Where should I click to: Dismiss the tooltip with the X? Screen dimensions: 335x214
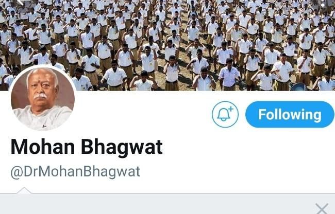click(x=322, y=208)
